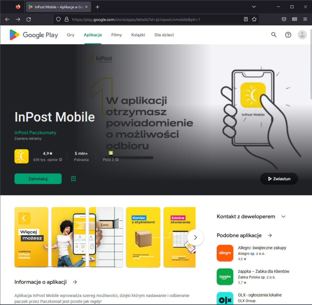Switch to Filmy tab

pyautogui.click(x=116, y=35)
